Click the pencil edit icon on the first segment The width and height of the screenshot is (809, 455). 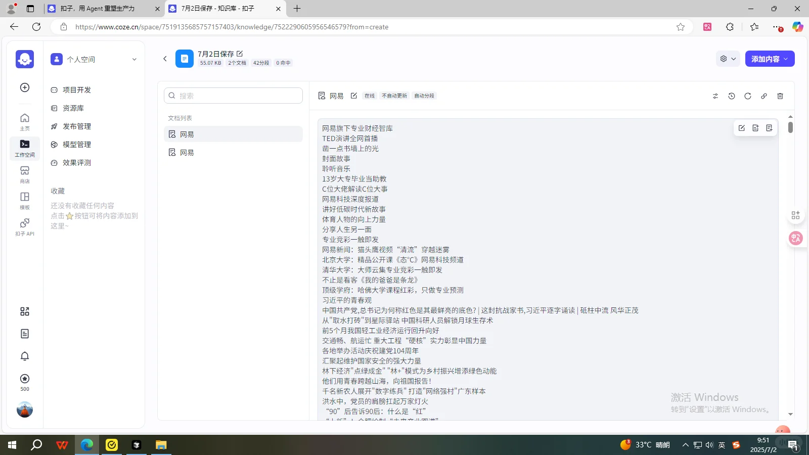(742, 128)
